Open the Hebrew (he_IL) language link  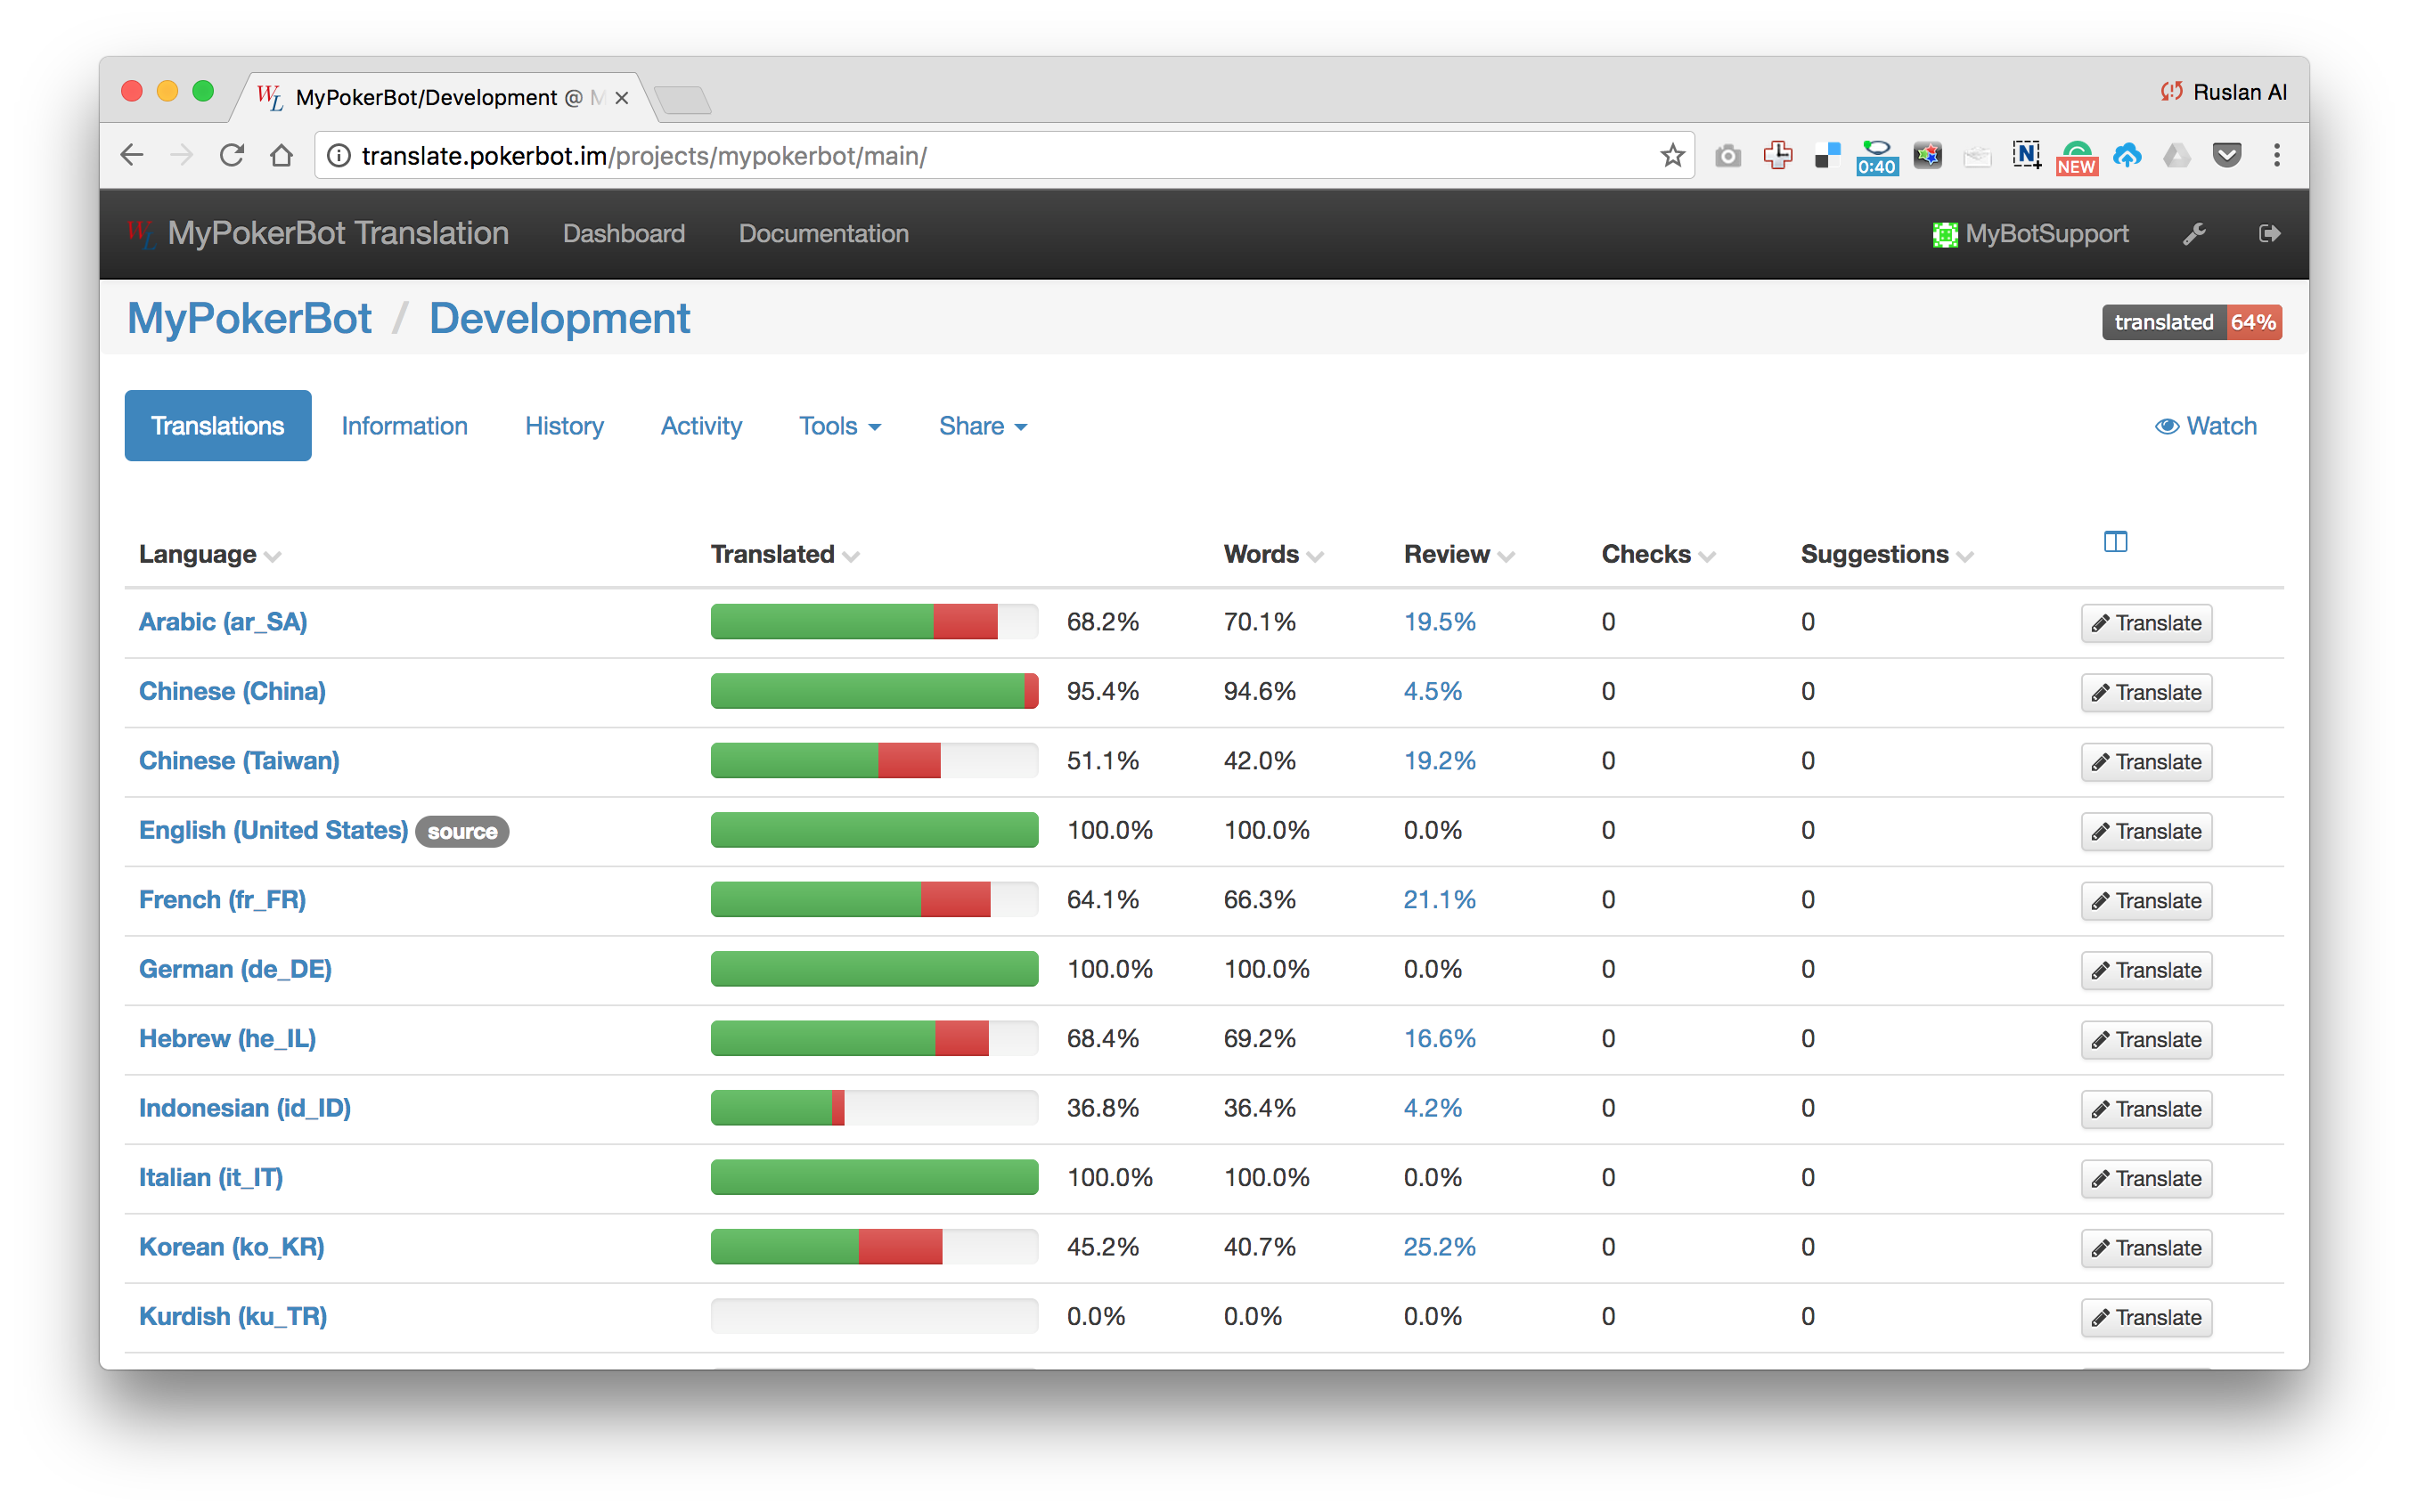pos(227,1039)
